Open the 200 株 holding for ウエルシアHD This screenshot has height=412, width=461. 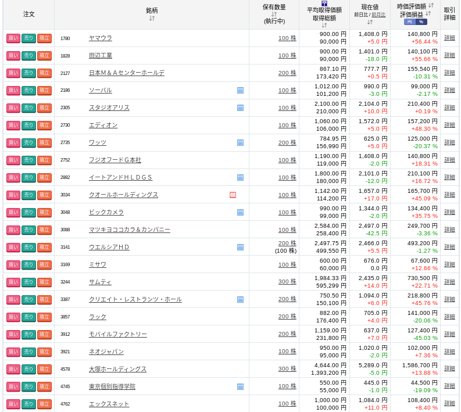(x=287, y=243)
